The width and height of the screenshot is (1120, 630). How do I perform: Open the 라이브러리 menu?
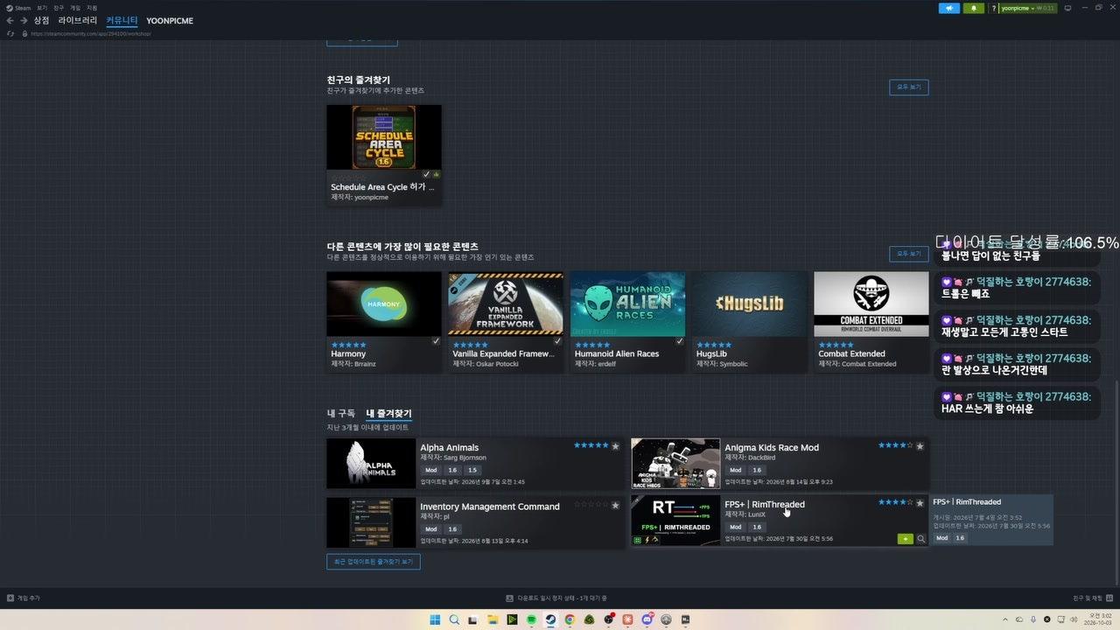tap(78, 20)
